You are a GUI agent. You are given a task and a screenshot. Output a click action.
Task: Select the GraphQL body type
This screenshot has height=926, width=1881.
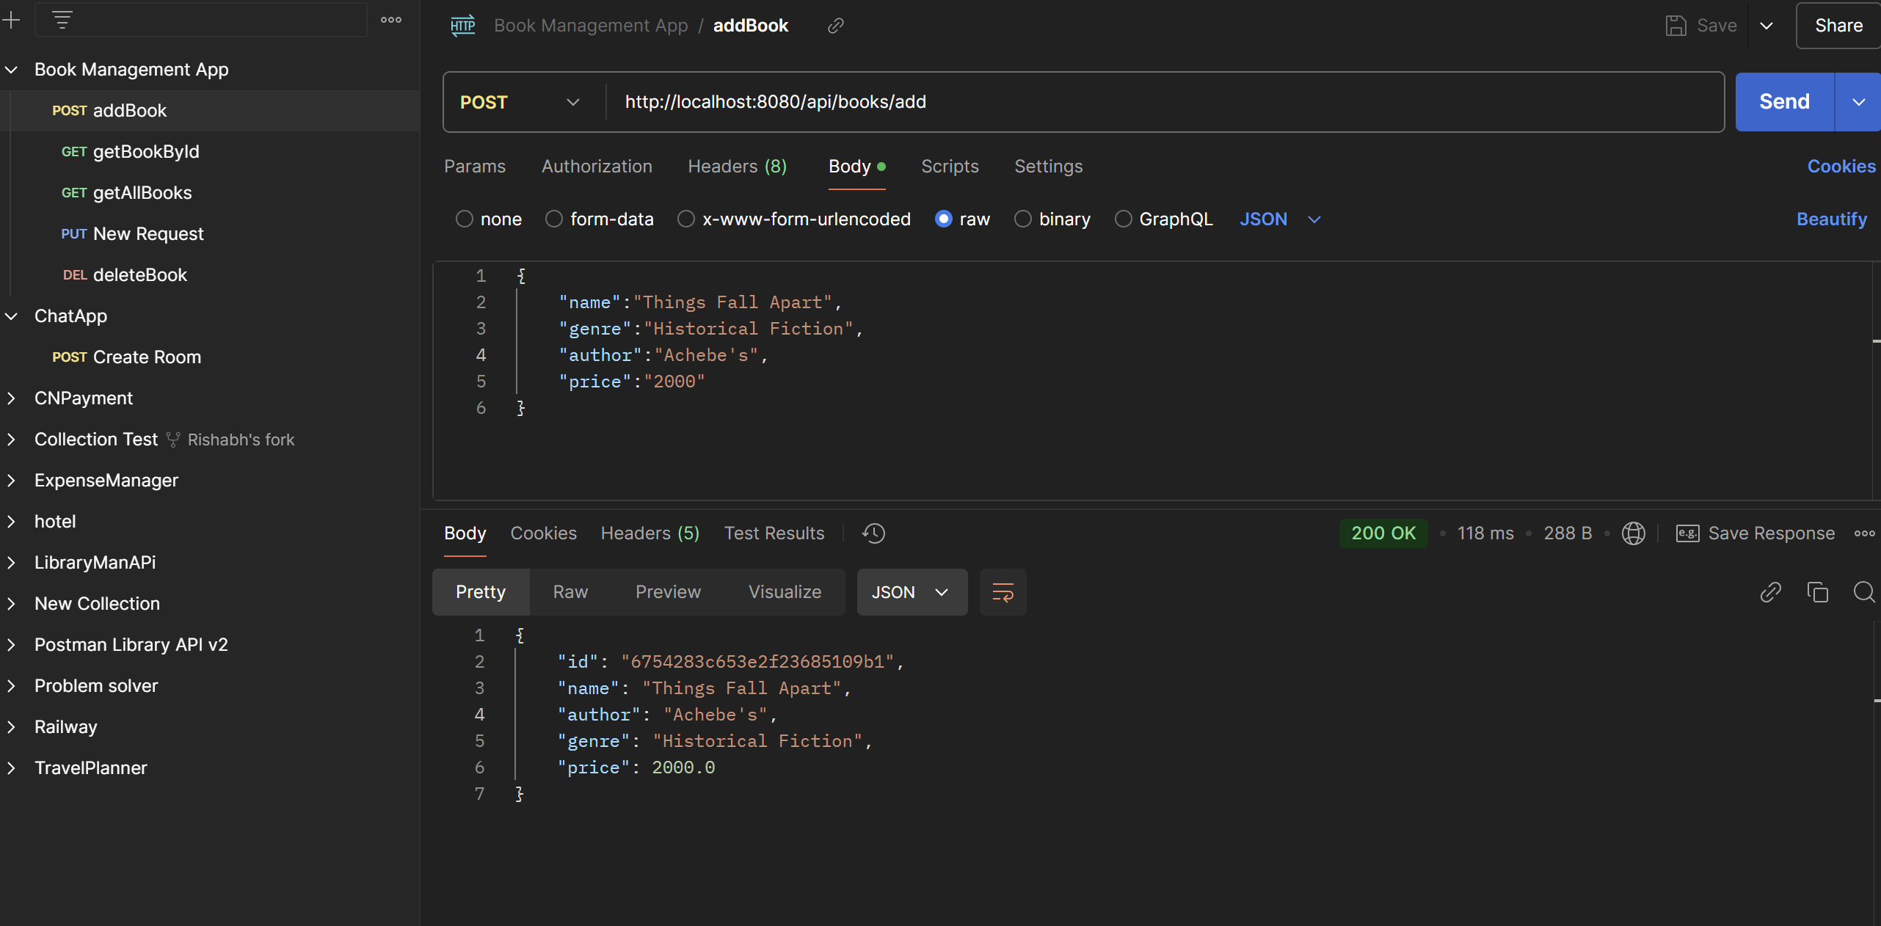(x=1123, y=219)
